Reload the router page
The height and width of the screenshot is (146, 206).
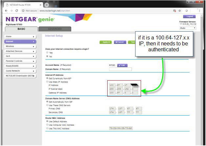pos(17,11)
